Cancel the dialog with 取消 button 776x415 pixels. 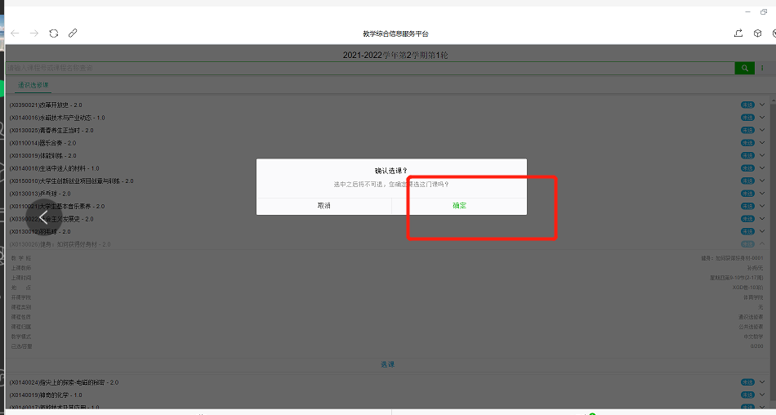(324, 206)
